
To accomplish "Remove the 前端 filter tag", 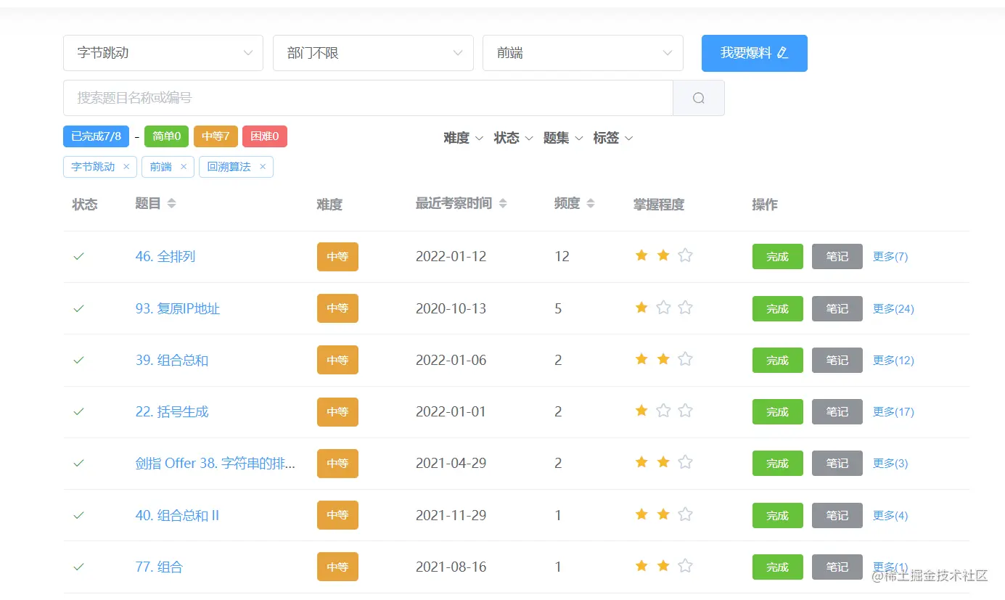I will tap(184, 167).
